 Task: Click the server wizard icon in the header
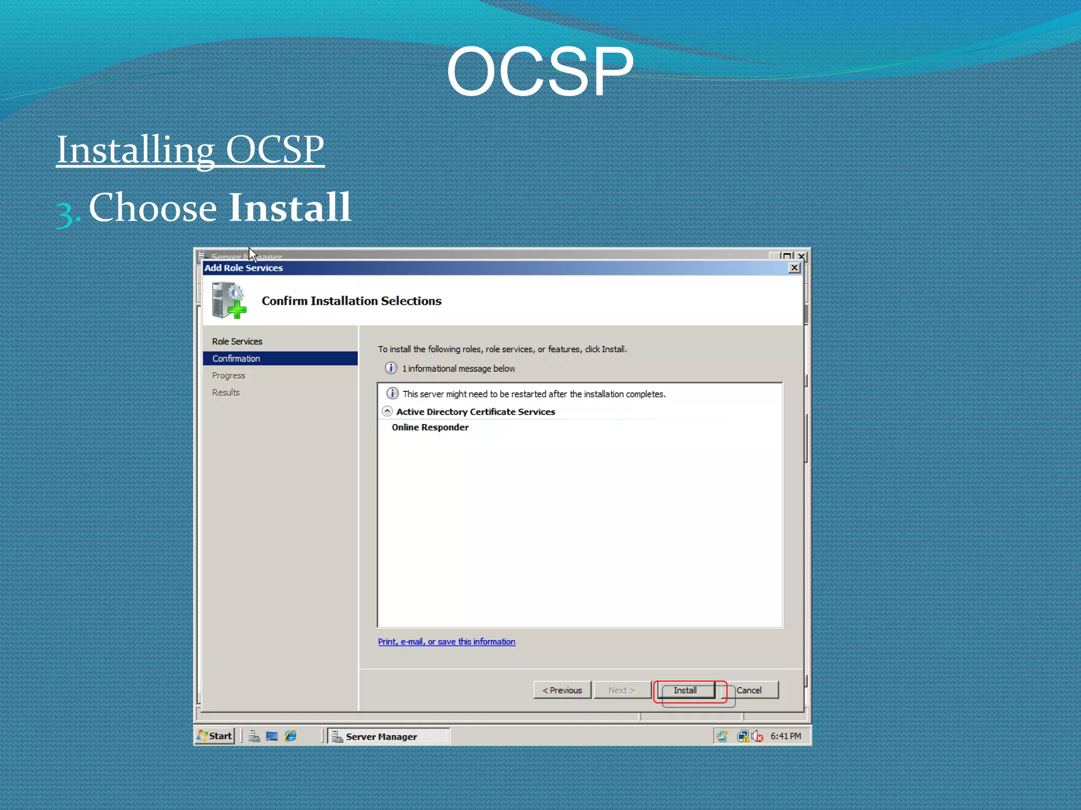pos(229,300)
